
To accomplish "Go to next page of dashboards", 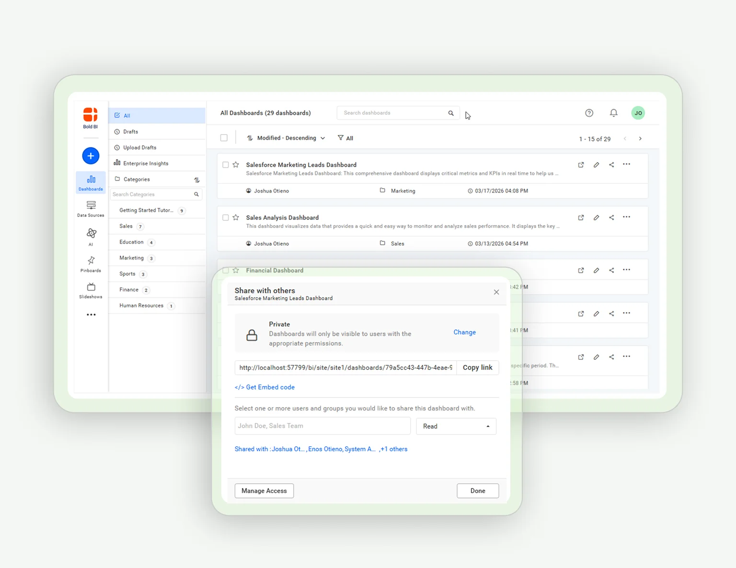I will 640,138.
